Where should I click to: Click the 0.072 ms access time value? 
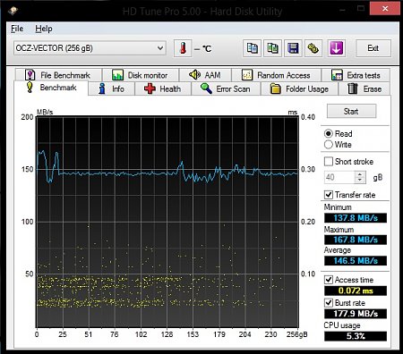pos(356,291)
